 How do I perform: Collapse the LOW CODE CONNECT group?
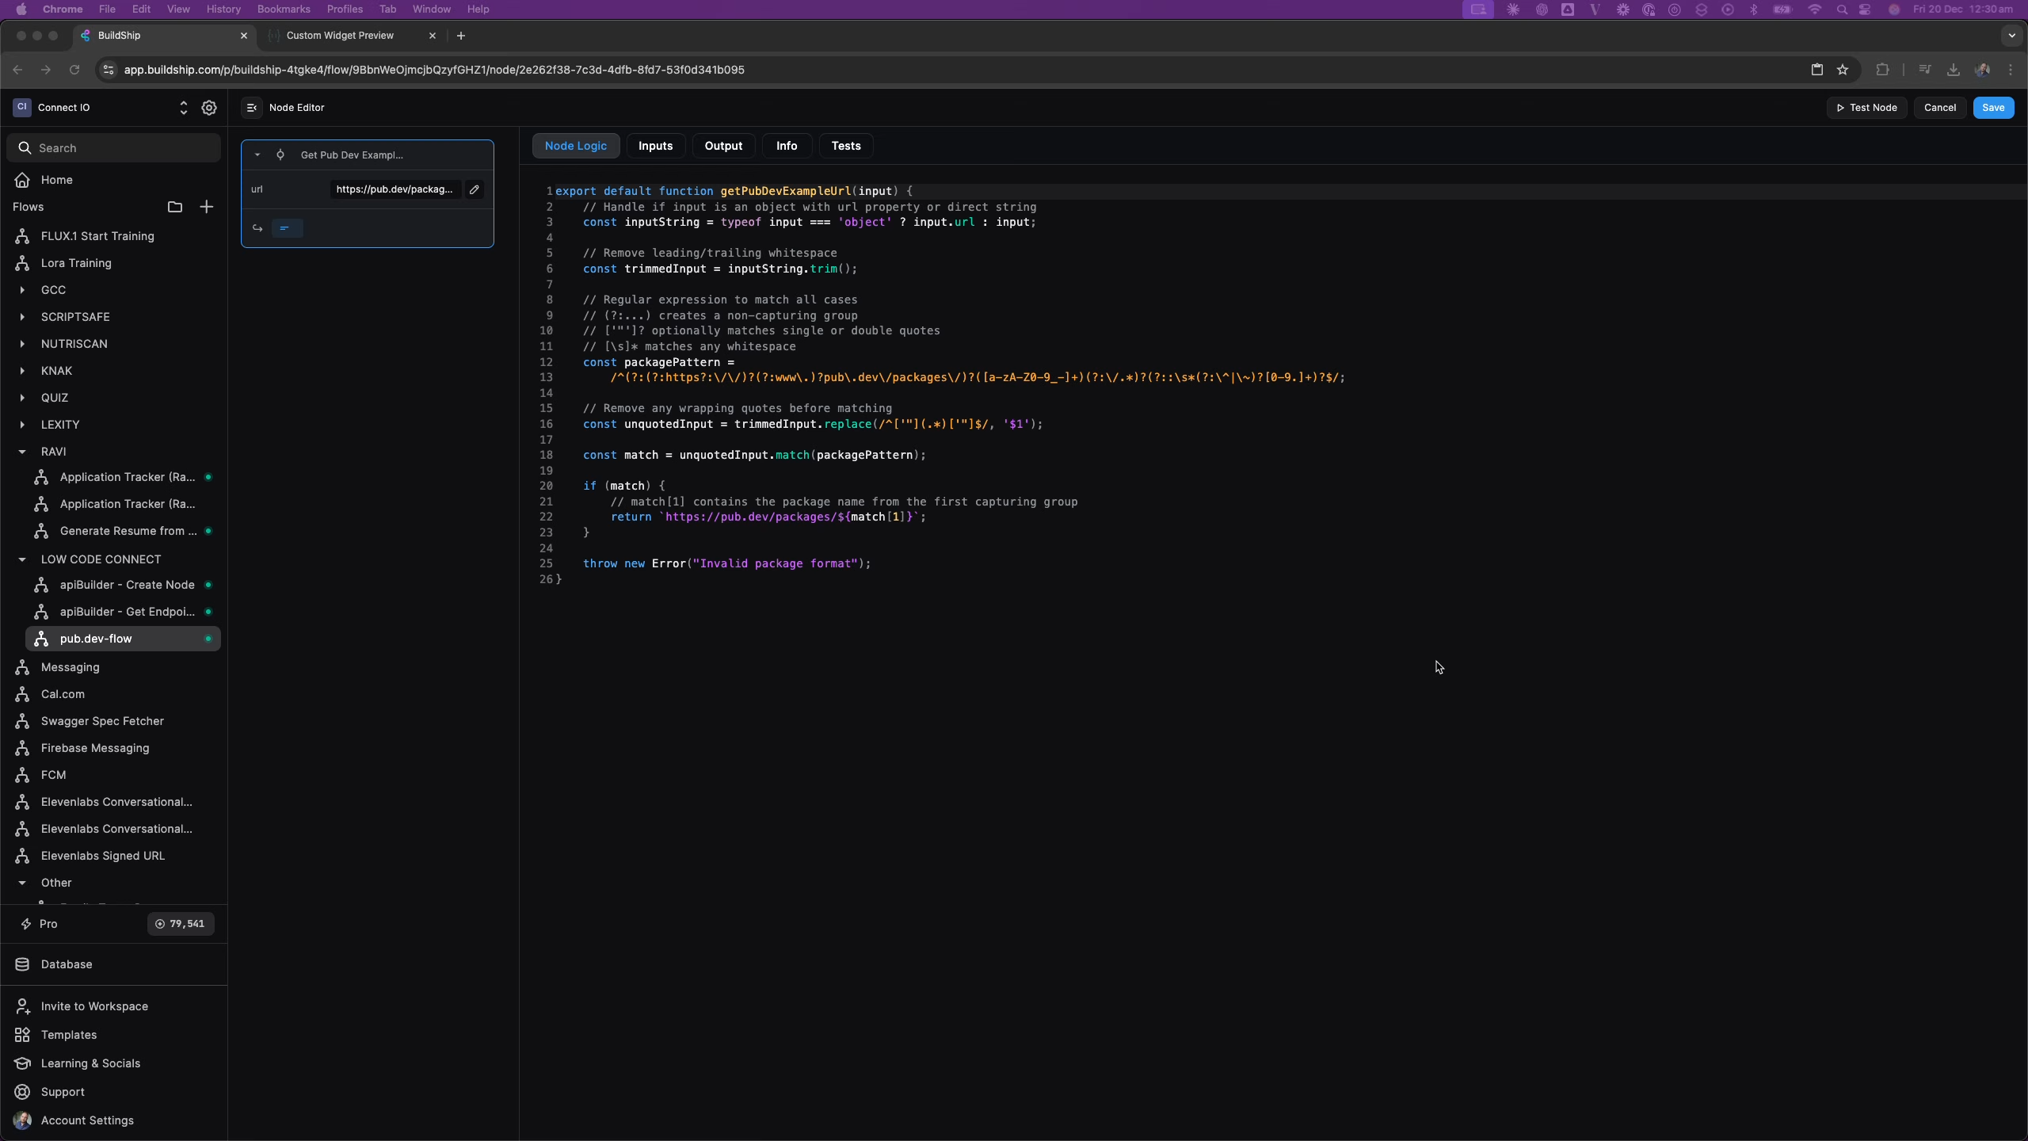click(22, 559)
